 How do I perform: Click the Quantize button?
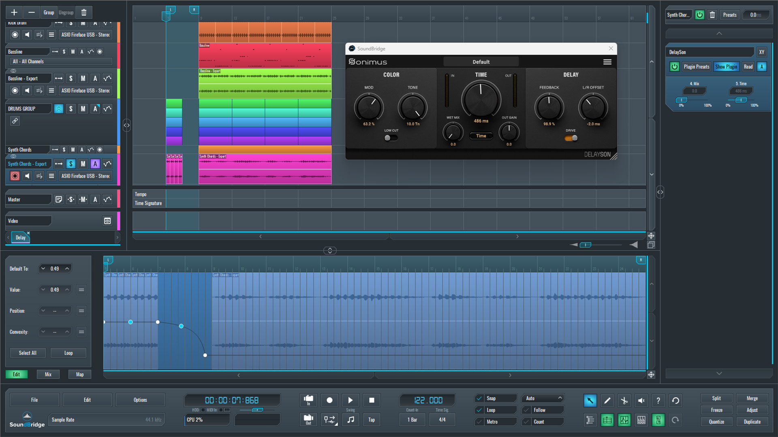click(x=716, y=422)
